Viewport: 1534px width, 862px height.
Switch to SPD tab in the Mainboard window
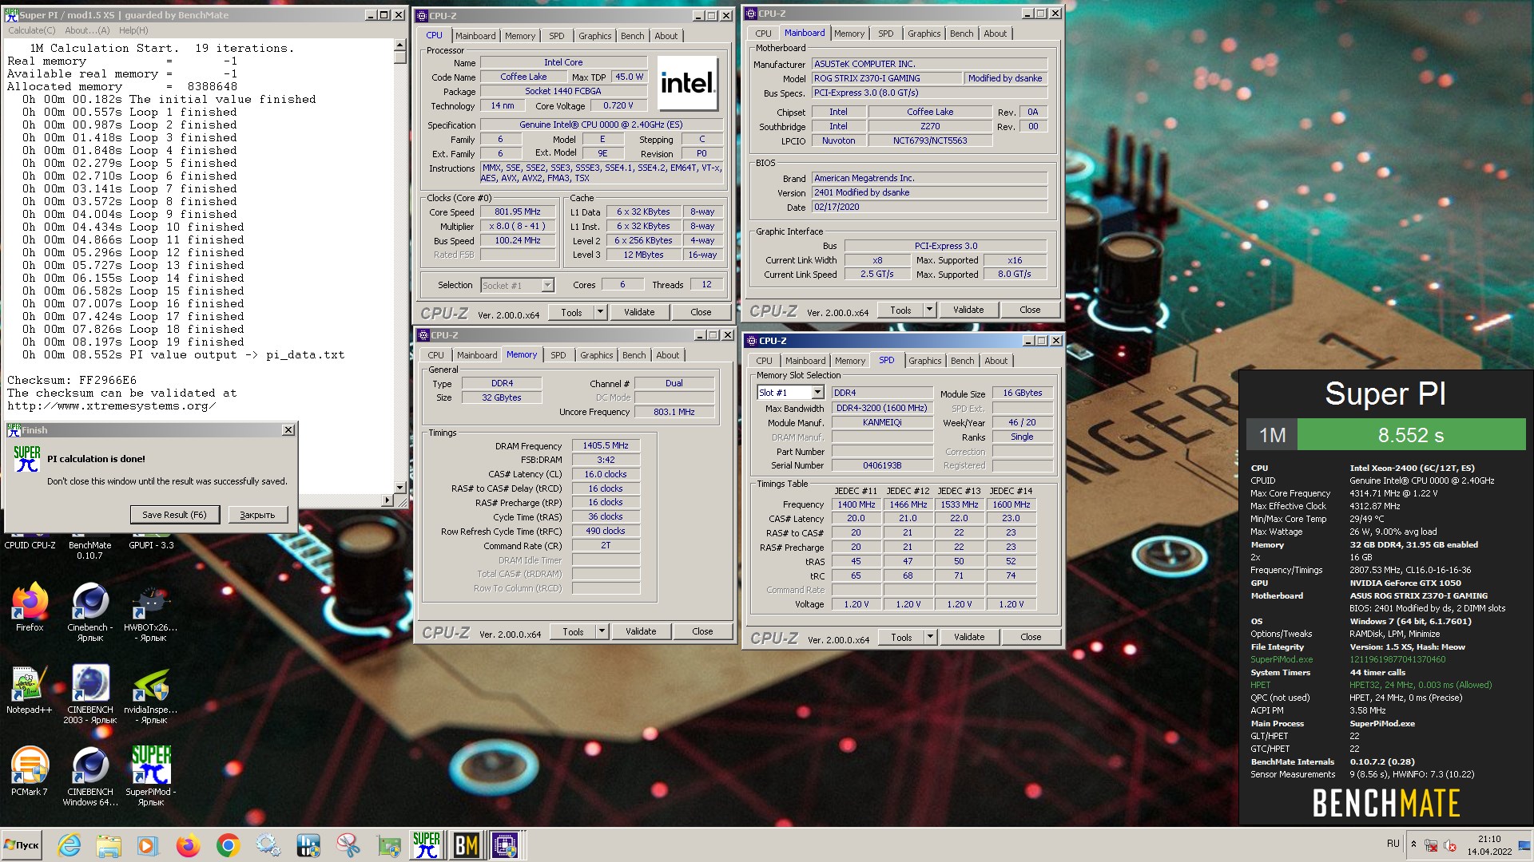pos(885,34)
